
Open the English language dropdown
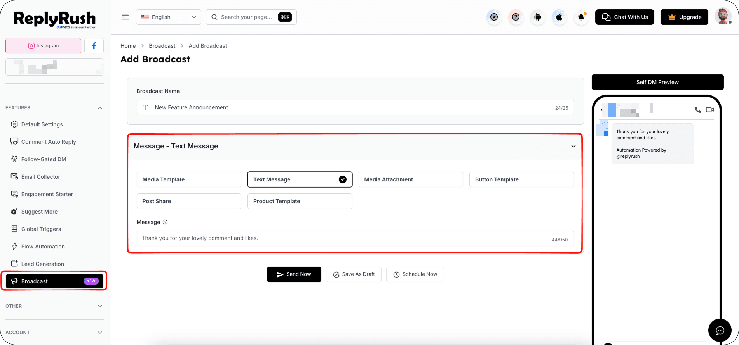tap(169, 17)
